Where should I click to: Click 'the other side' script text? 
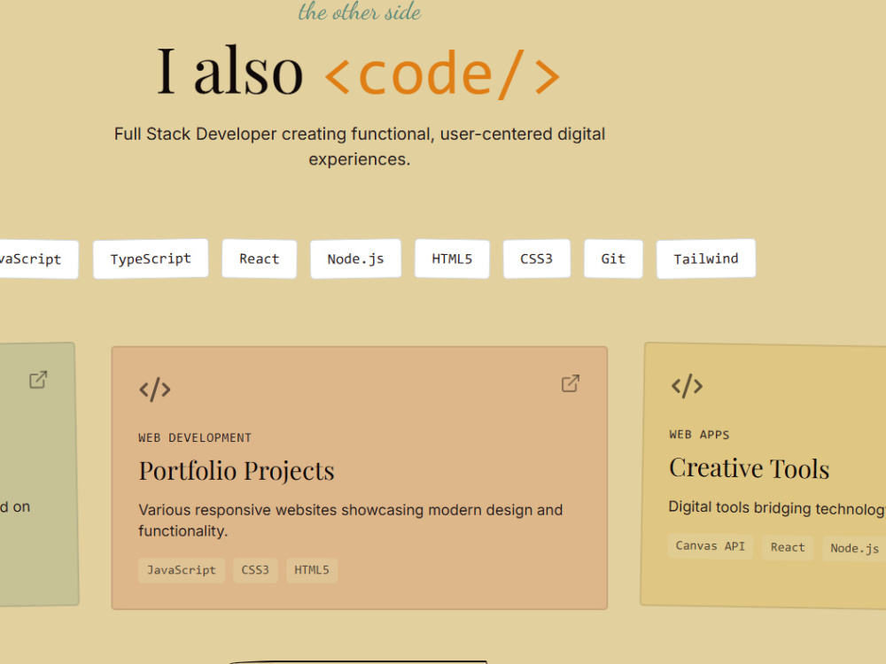360,12
